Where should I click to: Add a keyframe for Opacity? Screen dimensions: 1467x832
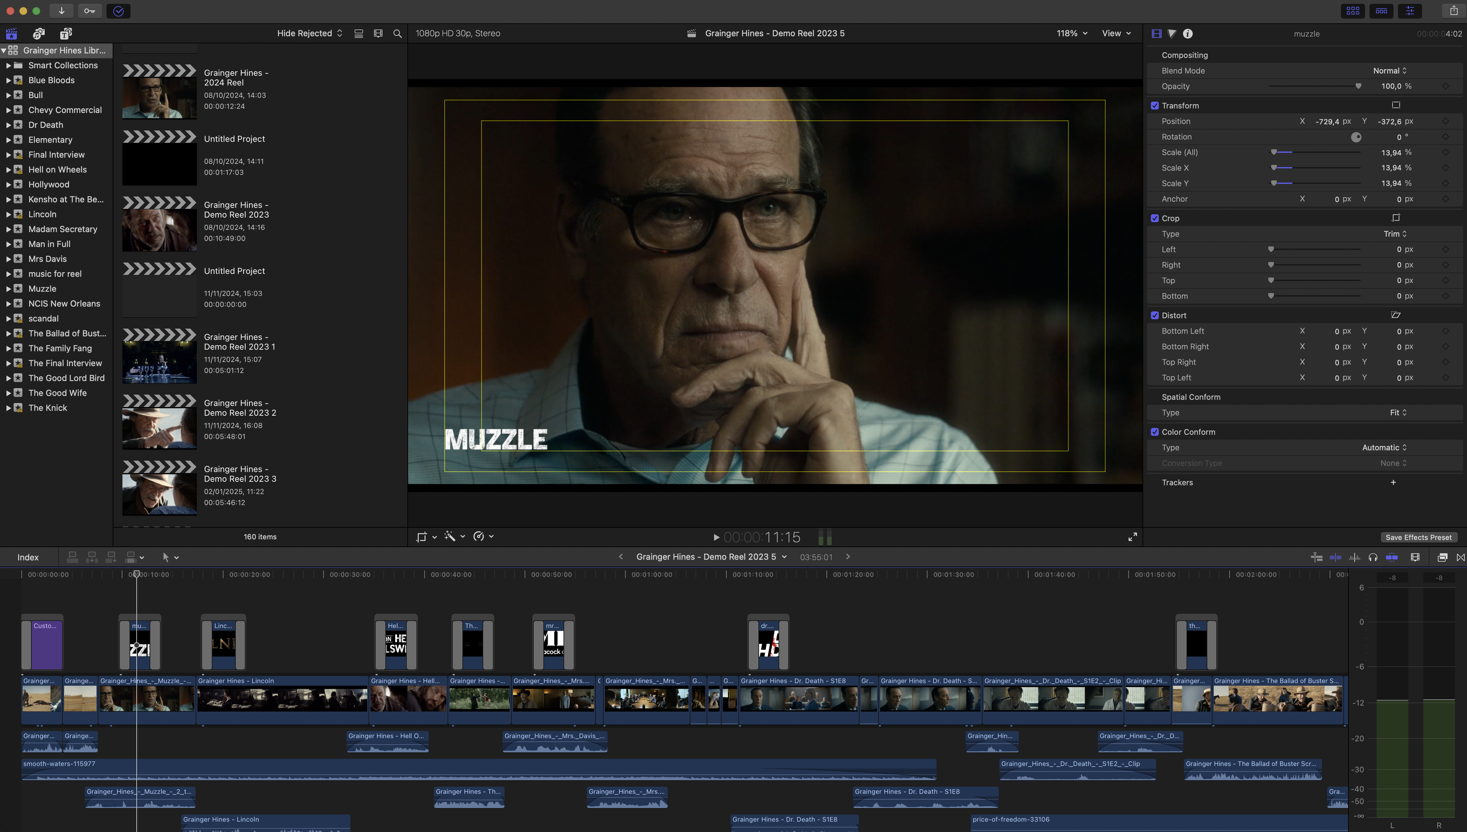(1445, 86)
